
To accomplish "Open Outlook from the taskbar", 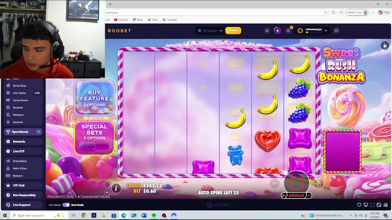I will [x=134, y=215].
